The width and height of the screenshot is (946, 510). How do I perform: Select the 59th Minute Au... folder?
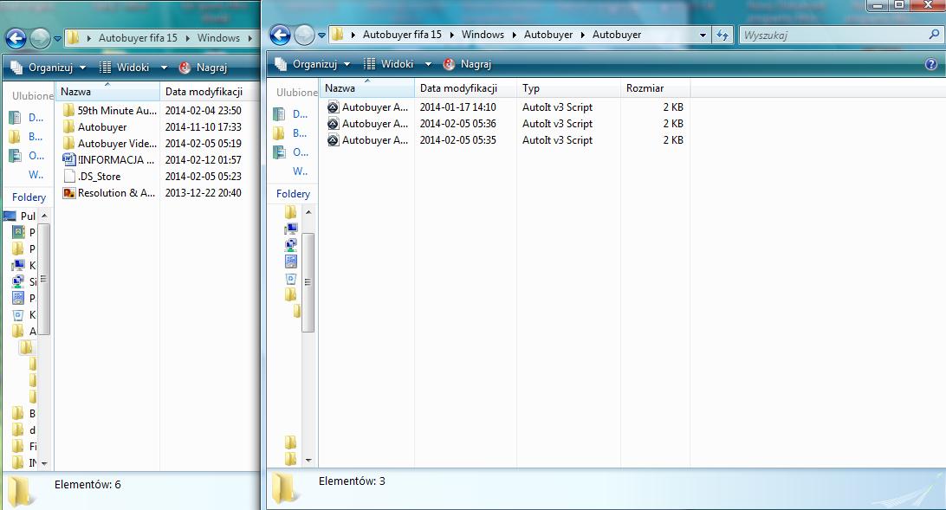(109, 110)
